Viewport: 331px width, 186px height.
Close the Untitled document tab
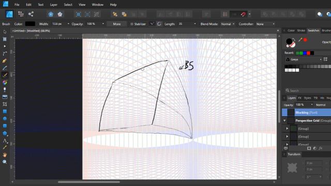coord(278,30)
